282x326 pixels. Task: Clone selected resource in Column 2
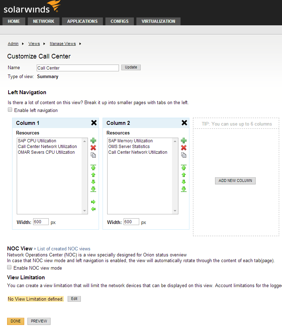pyautogui.click(x=184, y=155)
